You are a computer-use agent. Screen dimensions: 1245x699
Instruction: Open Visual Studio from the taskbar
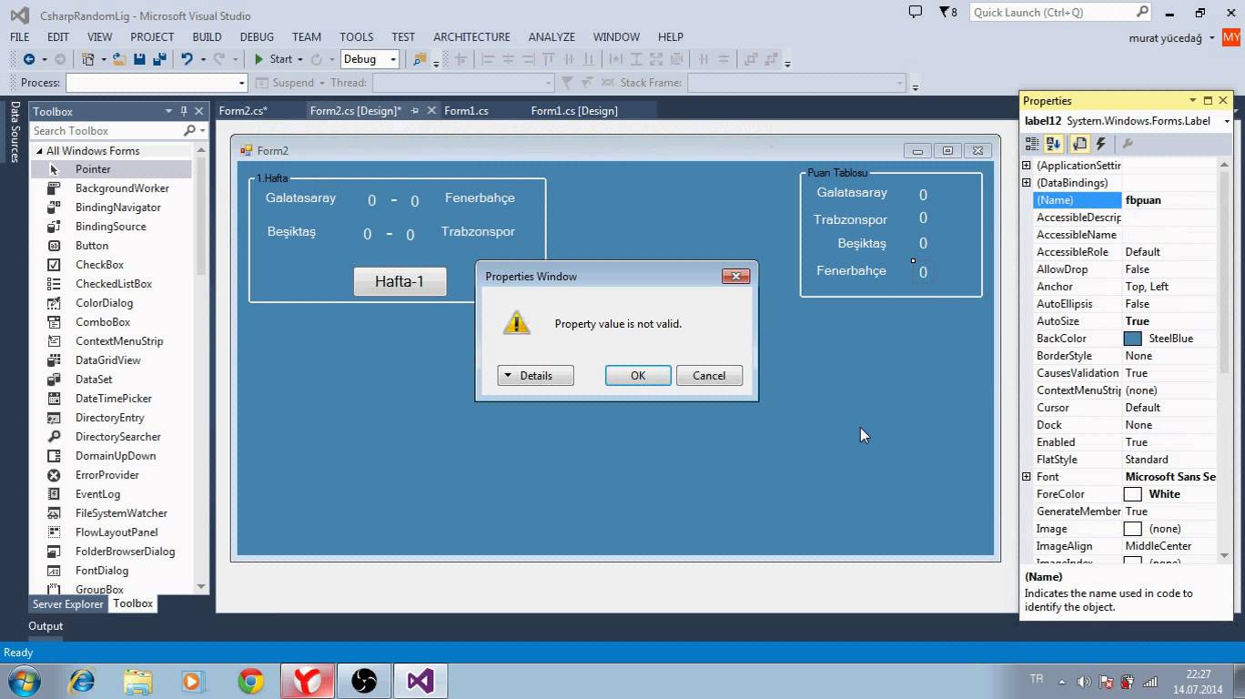click(x=421, y=680)
